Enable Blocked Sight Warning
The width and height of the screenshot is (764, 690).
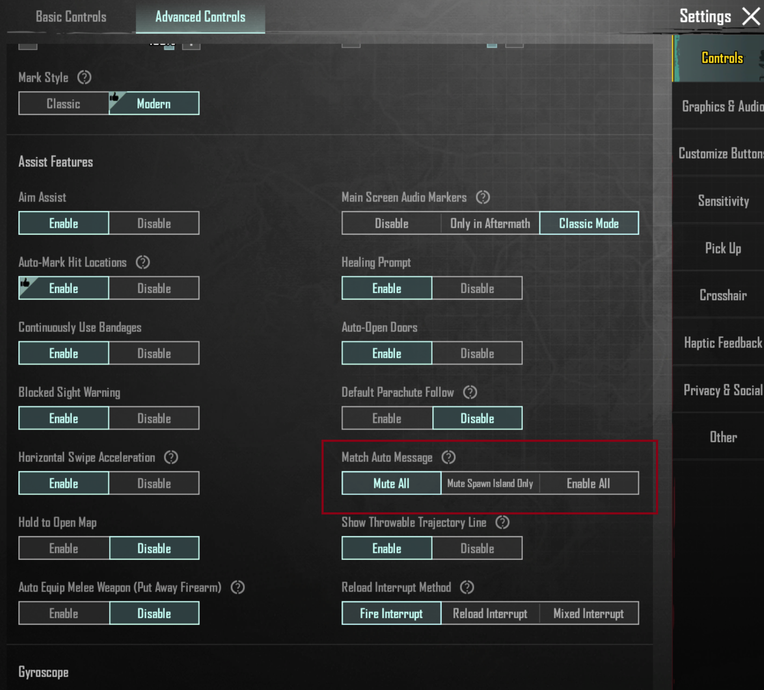(64, 418)
